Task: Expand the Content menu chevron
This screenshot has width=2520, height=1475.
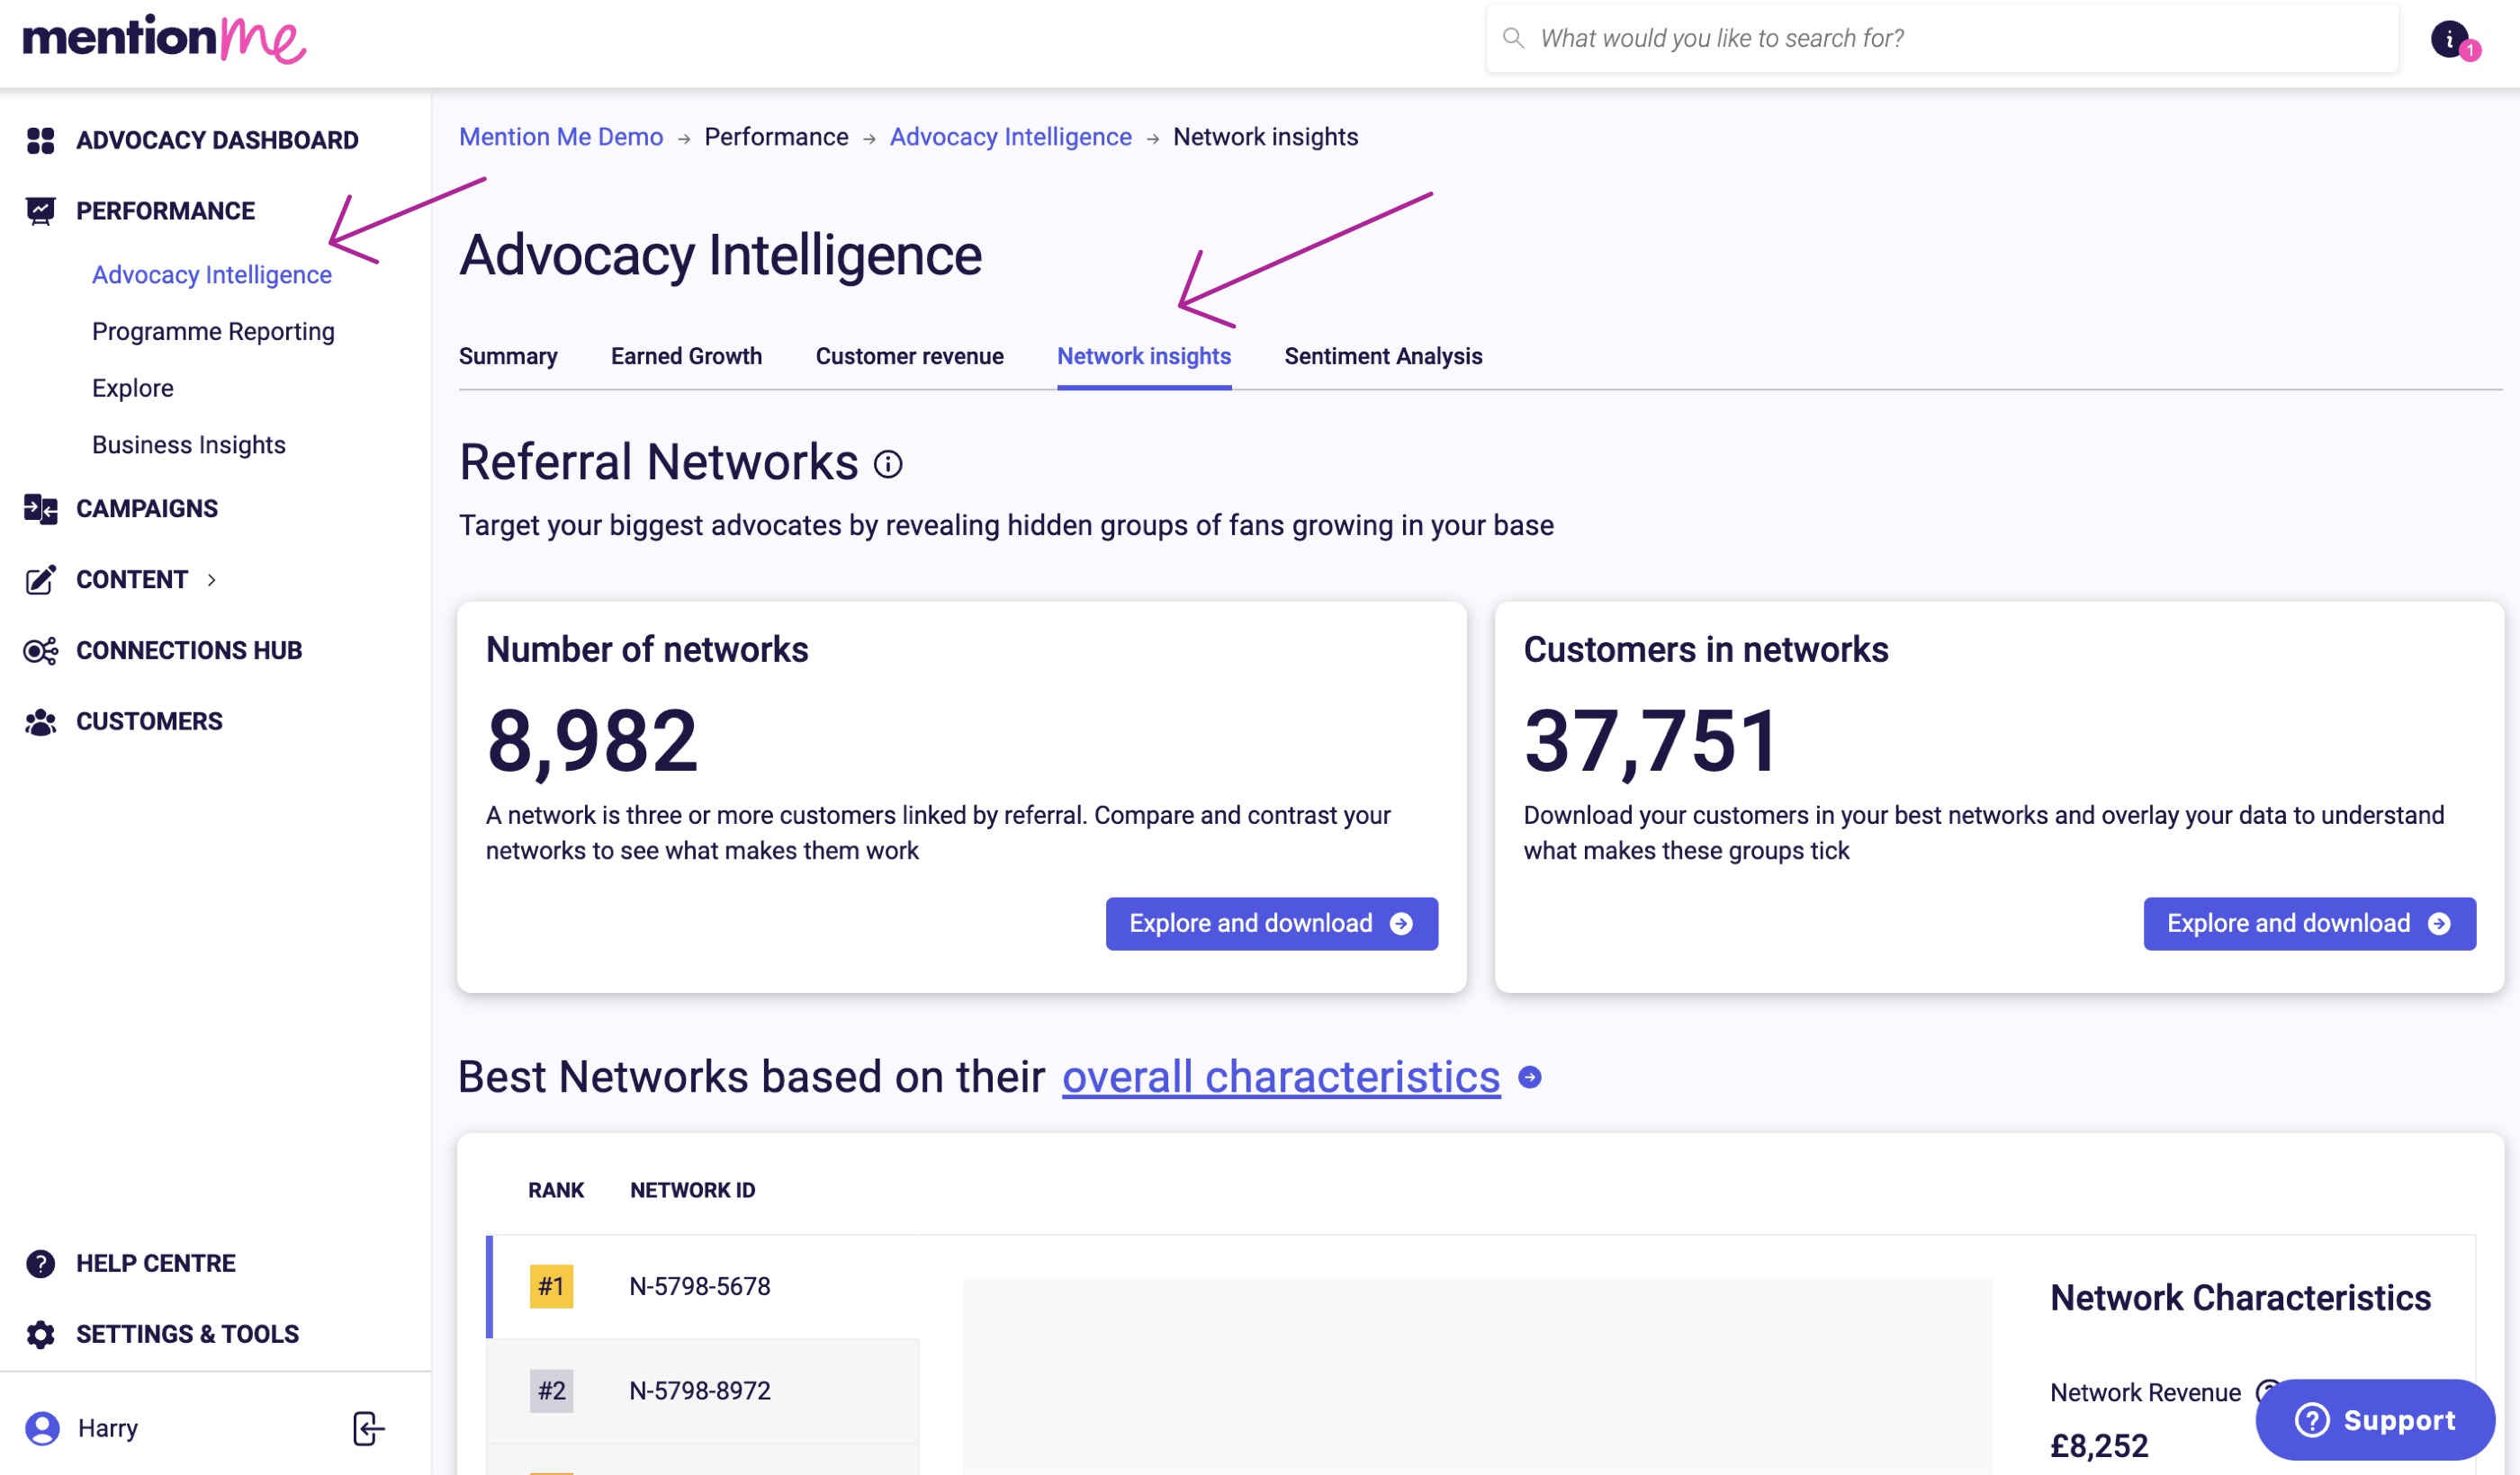Action: pos(211,579)
